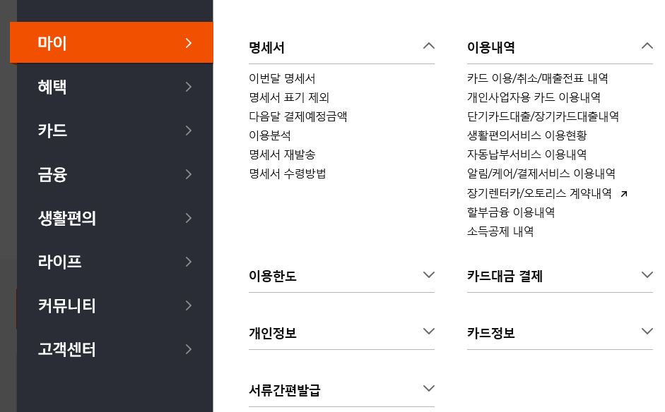Open 이용분석 link
Viewport: 665px width, 412px height.
click(270, 135)
